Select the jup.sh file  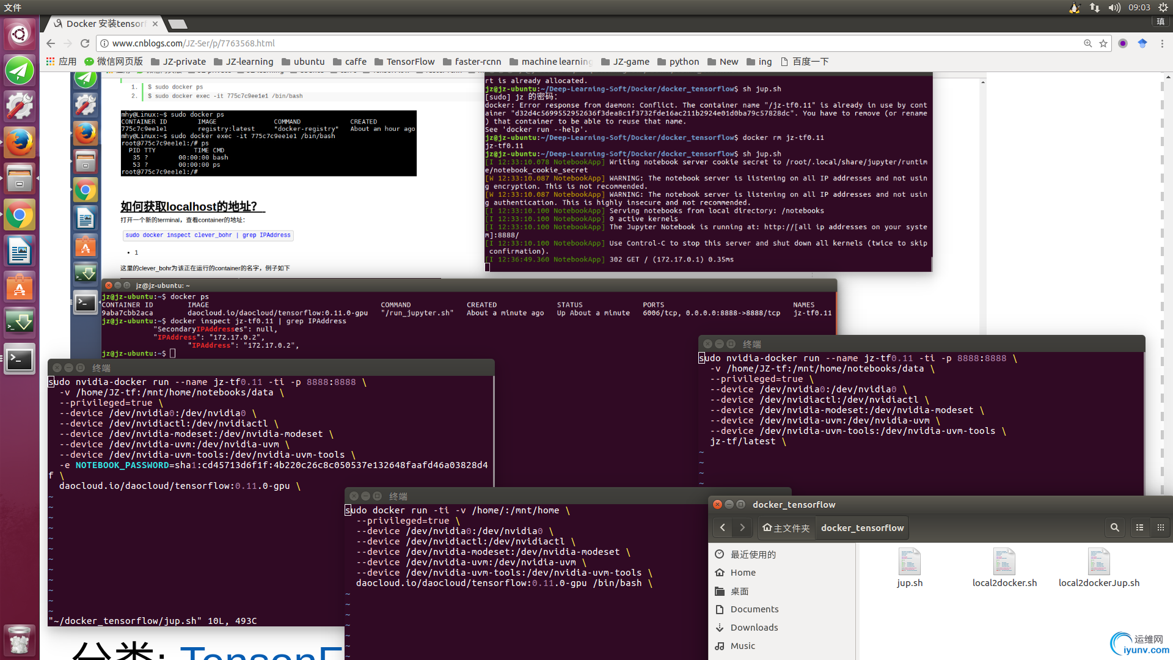tap(910, 568)
